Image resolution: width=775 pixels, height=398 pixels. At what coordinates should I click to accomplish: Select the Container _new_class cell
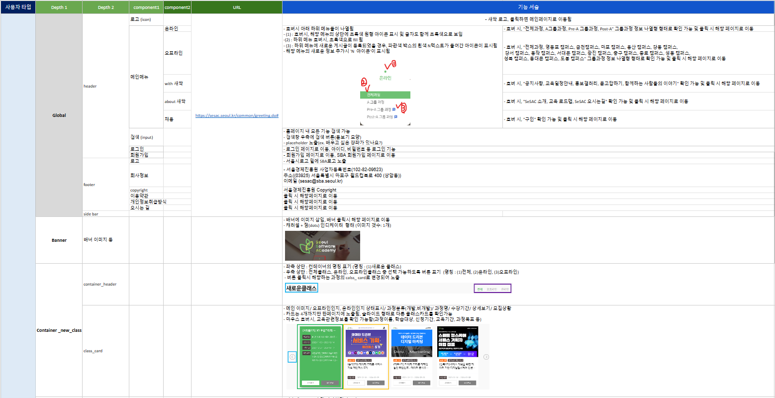pyautogui.click(x=59, y=330)
